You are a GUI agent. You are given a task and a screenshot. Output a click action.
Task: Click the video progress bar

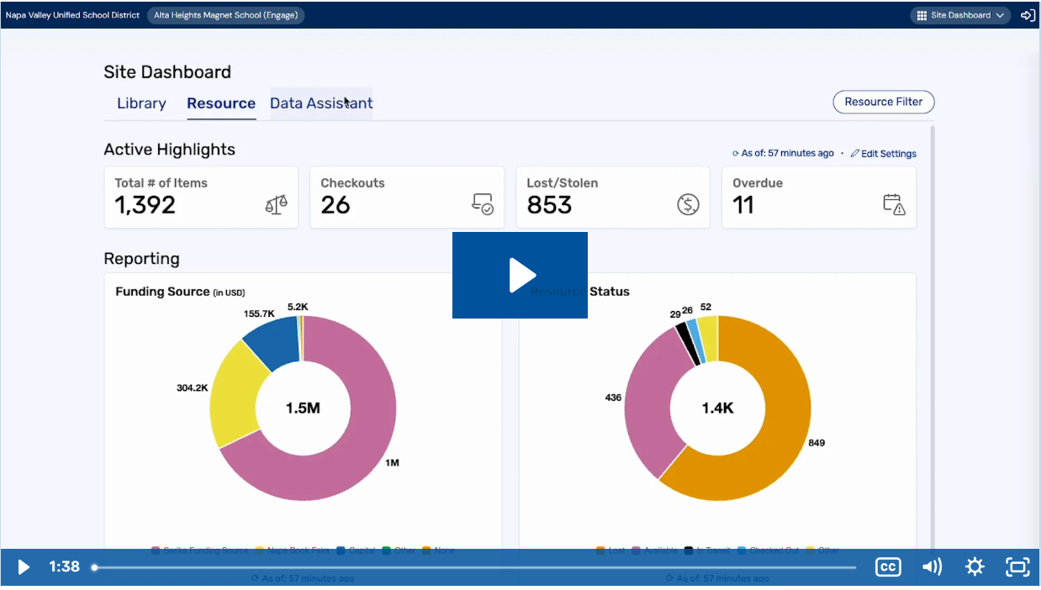[475, 567]
